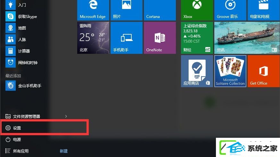Launch the OneNote tile
The height and width of the screenshot is (157, 280).
coord(160,38)
